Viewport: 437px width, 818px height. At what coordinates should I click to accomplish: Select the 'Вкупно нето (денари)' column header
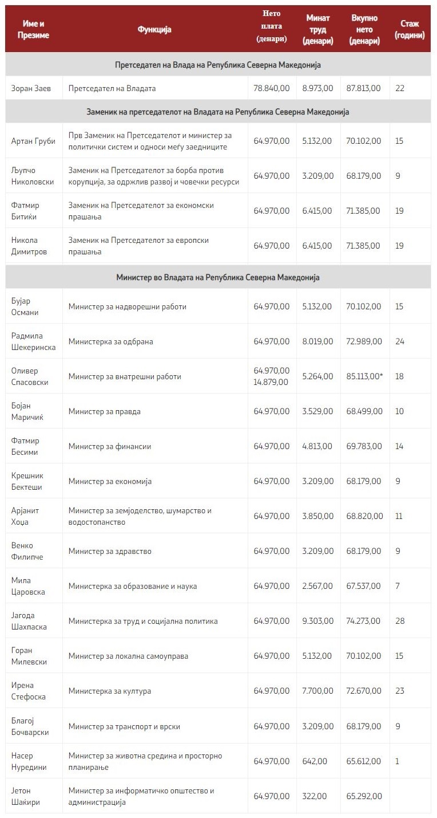pyautogui.click(x=364, y=30)
